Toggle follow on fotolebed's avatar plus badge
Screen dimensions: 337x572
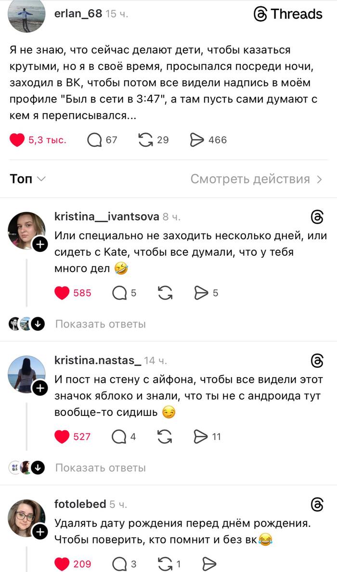pos(41,531)
